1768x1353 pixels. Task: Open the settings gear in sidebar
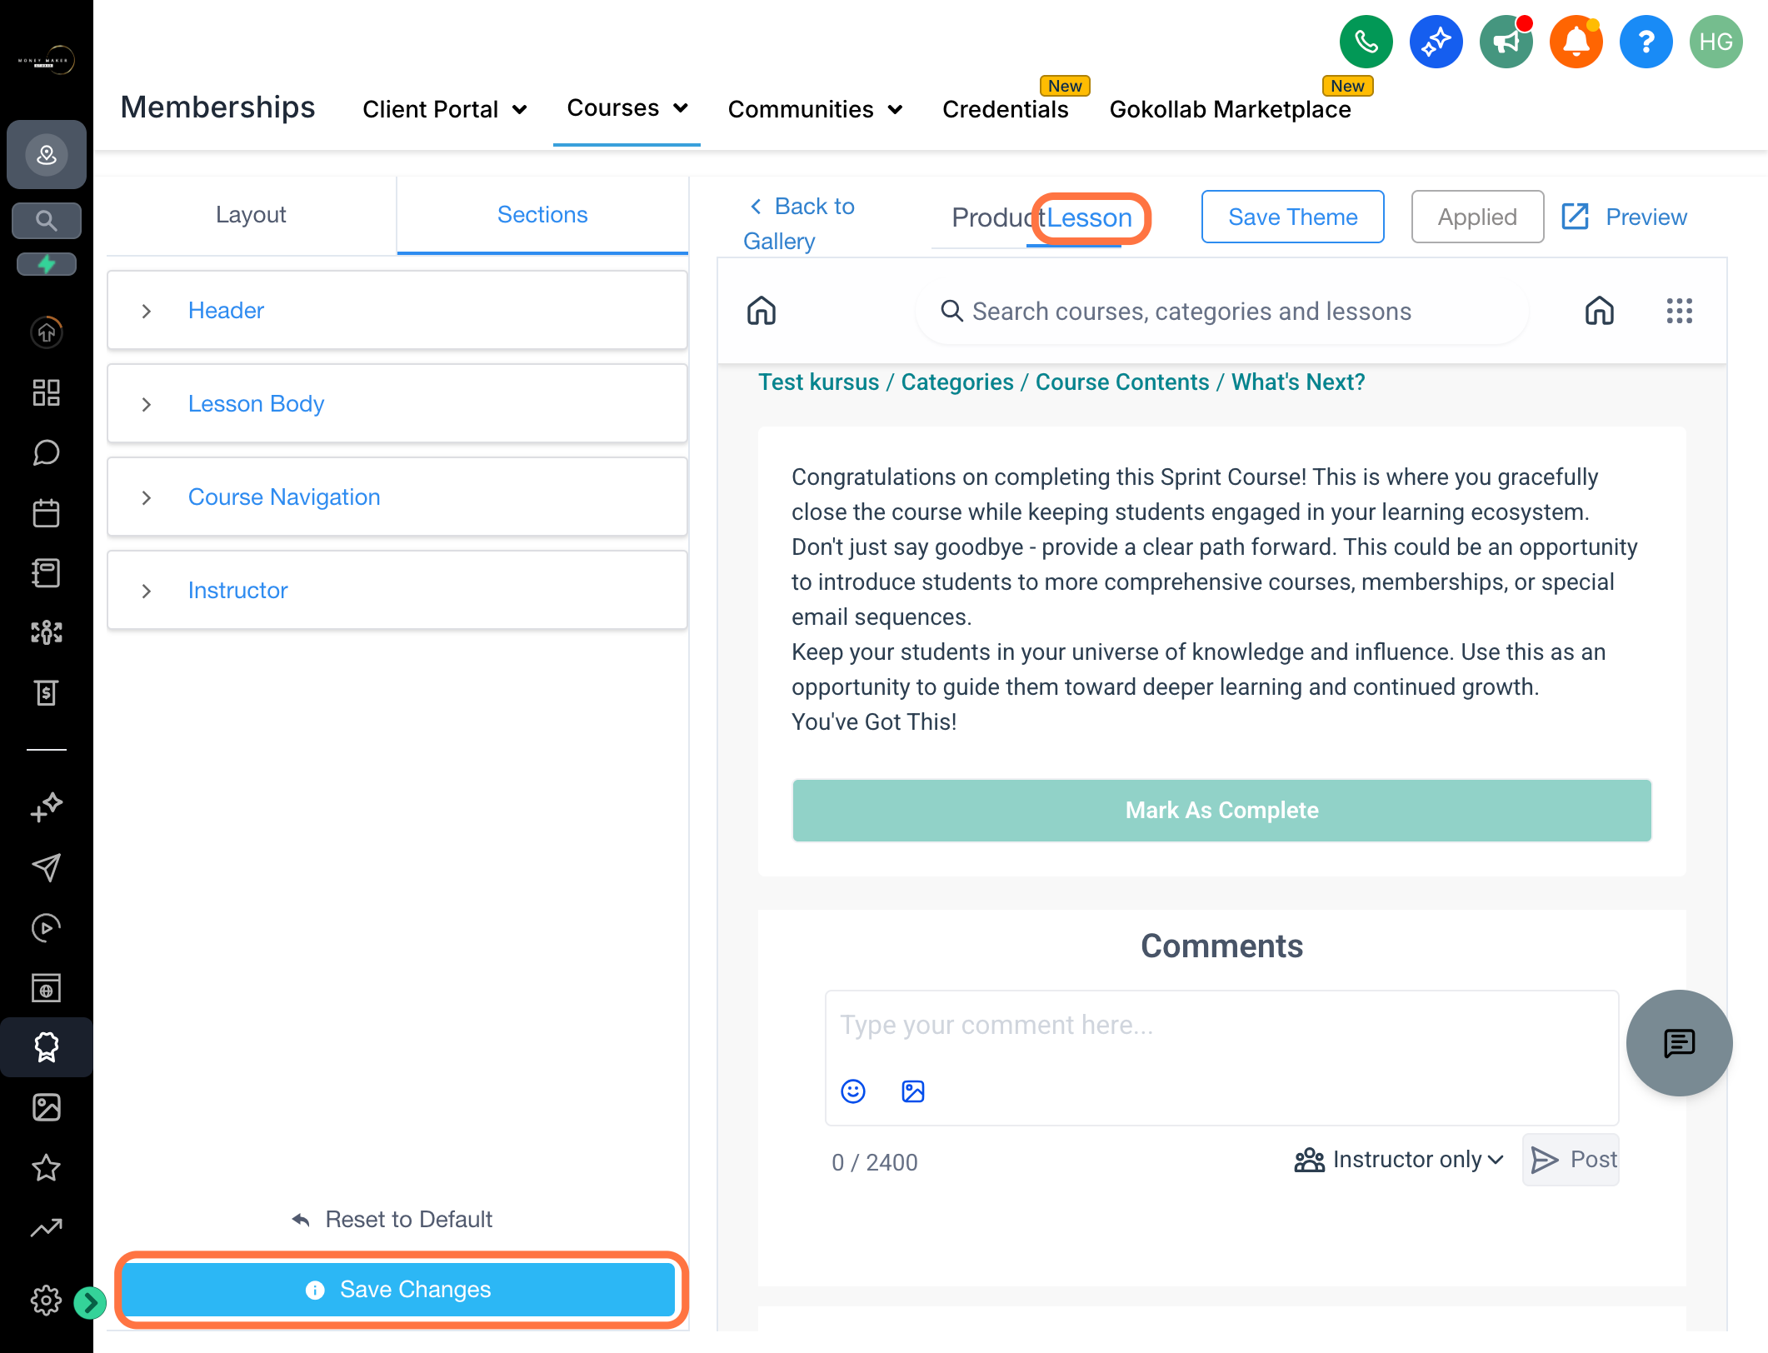(46, 1300)
